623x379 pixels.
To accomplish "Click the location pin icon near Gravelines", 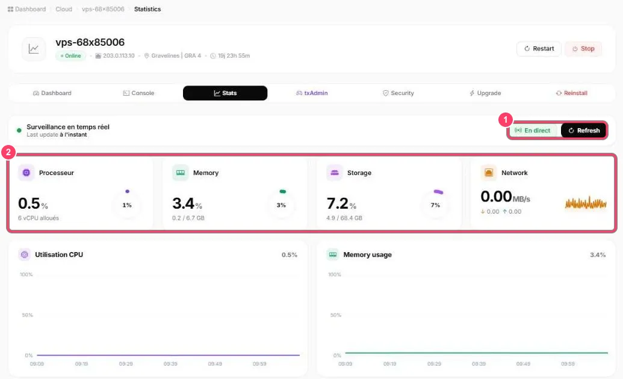I will [x=147, y=55].
